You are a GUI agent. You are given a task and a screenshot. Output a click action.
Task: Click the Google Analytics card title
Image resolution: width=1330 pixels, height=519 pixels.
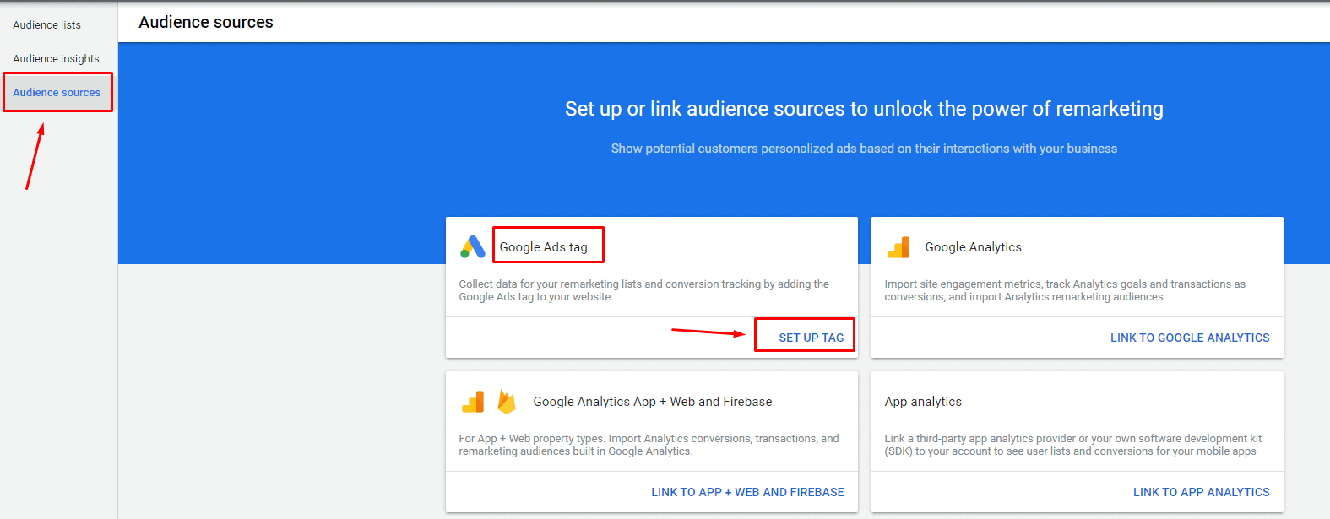click(974, 247)
